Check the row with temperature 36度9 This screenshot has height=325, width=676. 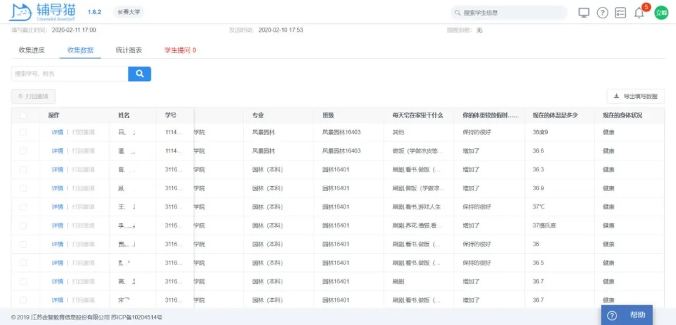(23, 132)
